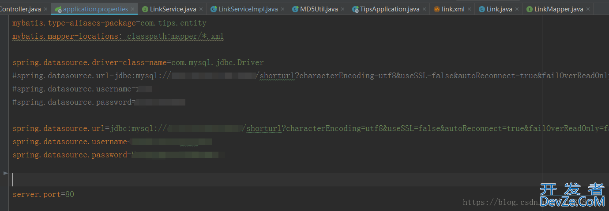
Task: Close the TipsApplication.java tab
Action: tap(424, 9)
